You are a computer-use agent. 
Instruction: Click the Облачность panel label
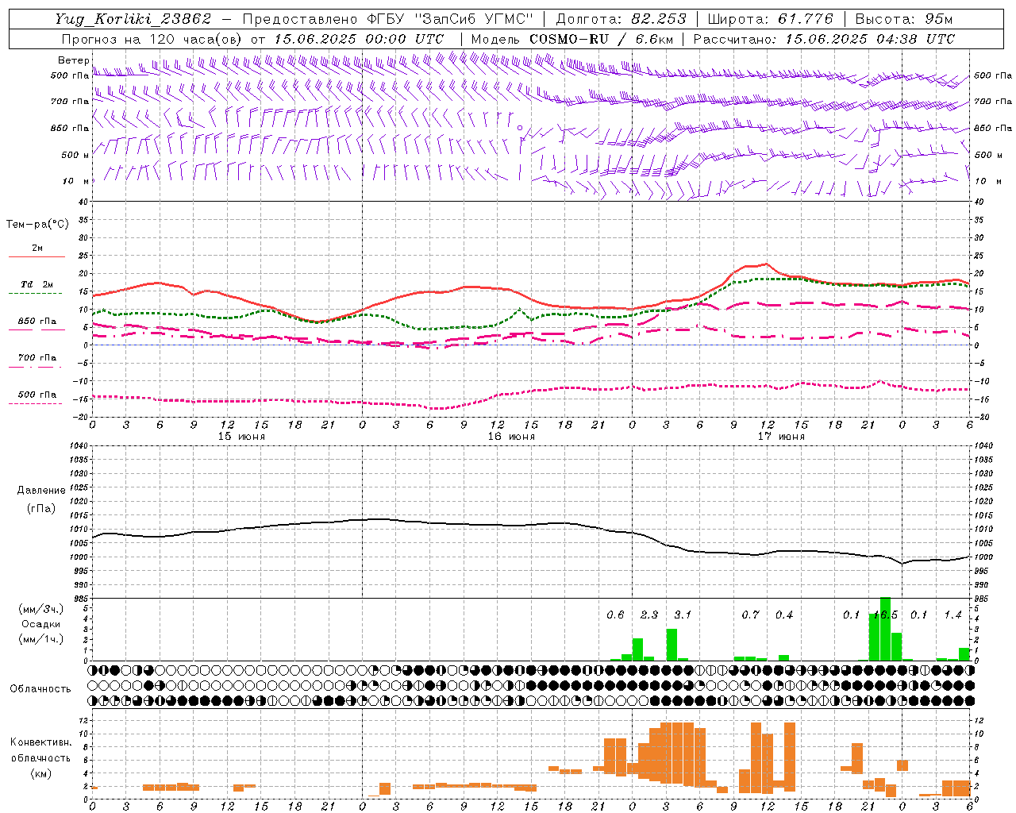click(40, 689)
